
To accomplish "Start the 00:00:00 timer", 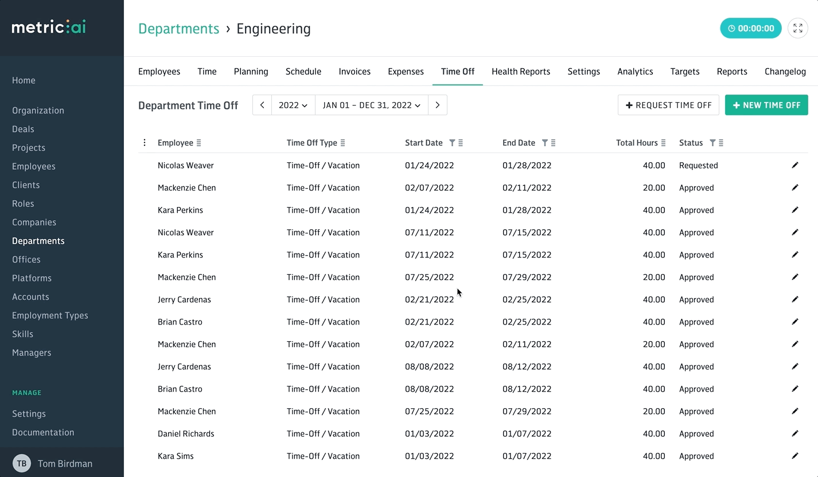I will point(751,28).
